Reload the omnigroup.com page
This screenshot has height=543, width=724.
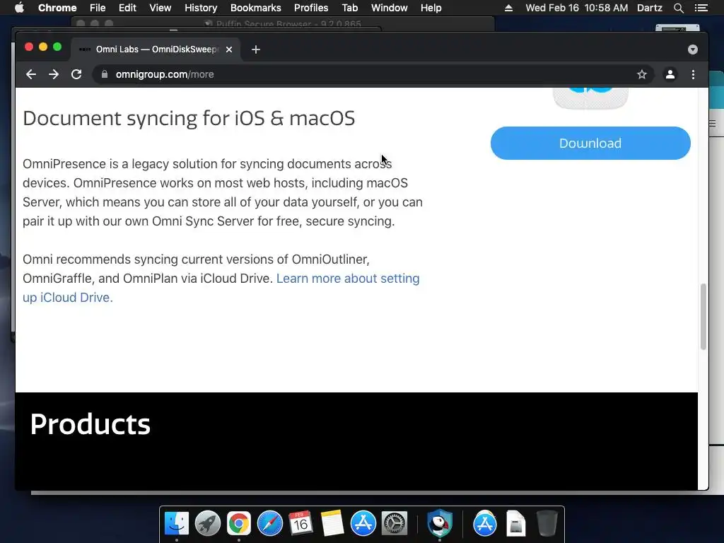point(76,74)
